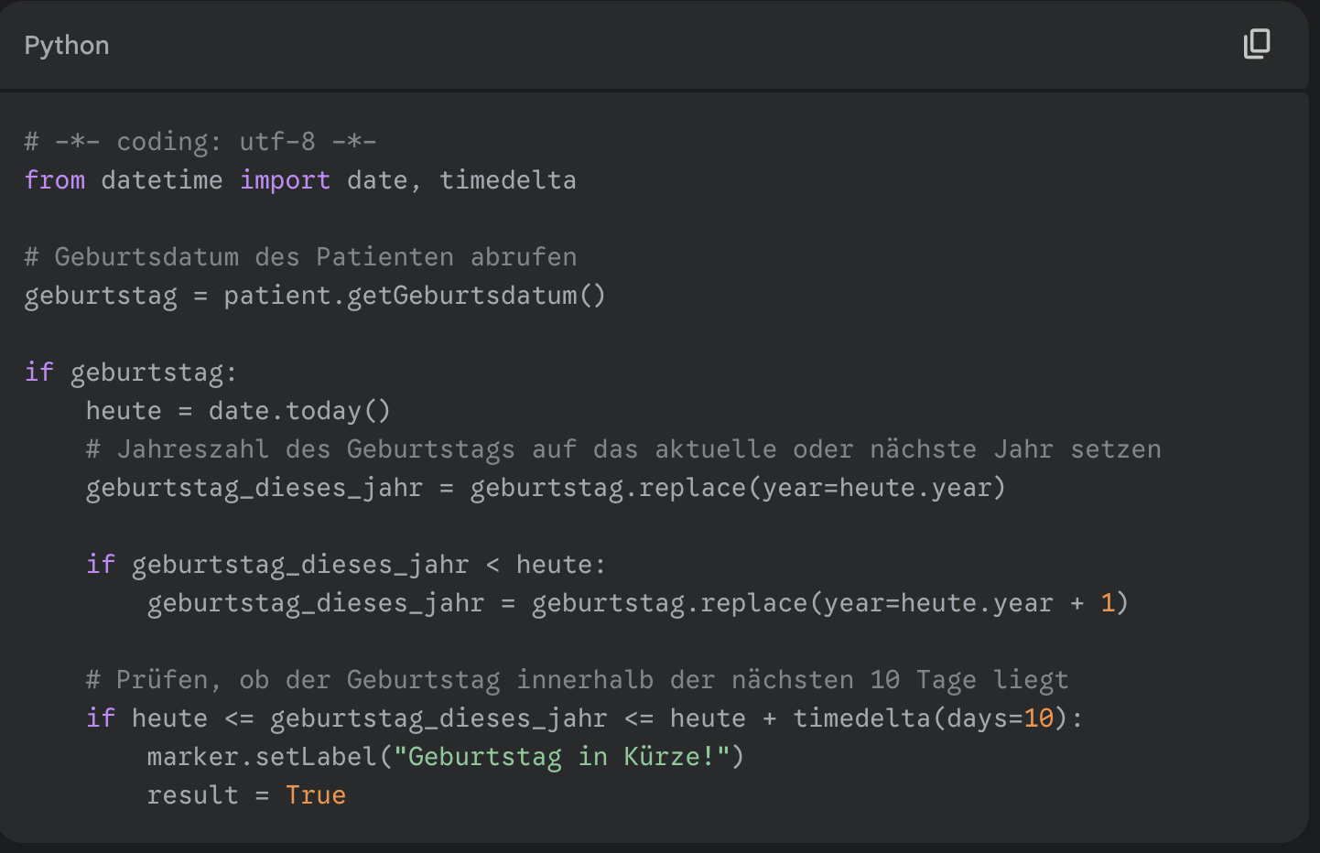Click 'date.today()' expression

coord(299,411)
